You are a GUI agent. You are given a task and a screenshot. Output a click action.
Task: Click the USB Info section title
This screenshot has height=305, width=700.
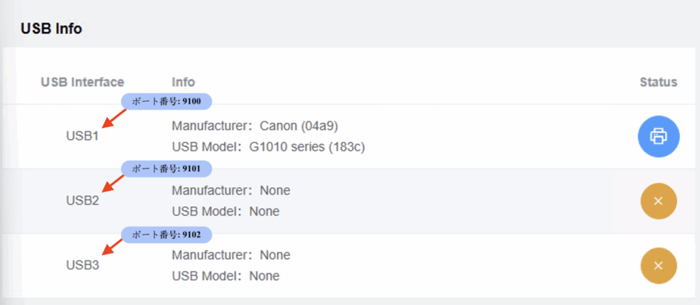pyautogui.click(x=52, y=29)
